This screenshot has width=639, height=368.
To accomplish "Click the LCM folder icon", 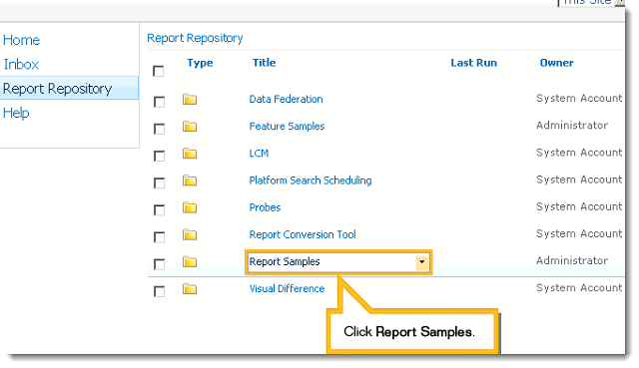I will coord(190,154).
